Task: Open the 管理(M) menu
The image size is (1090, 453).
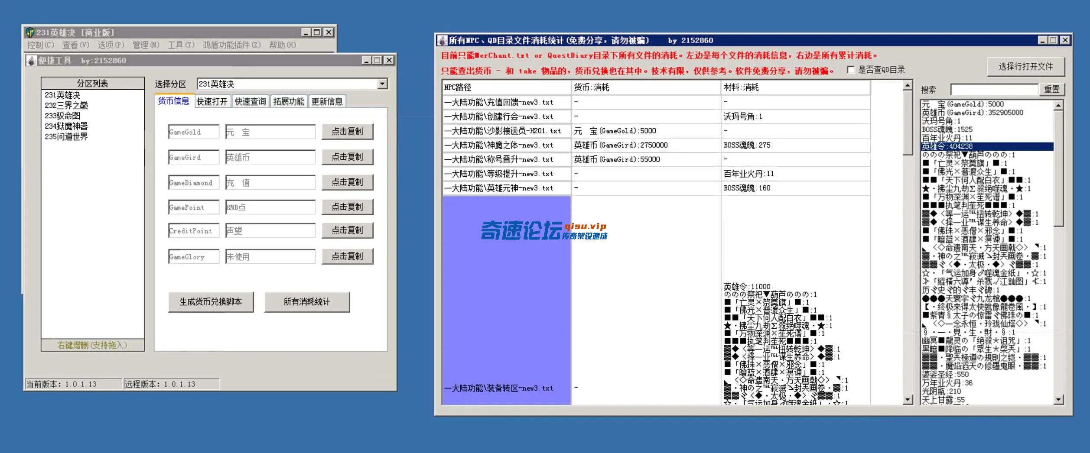Action: click(x=146, y=45)
